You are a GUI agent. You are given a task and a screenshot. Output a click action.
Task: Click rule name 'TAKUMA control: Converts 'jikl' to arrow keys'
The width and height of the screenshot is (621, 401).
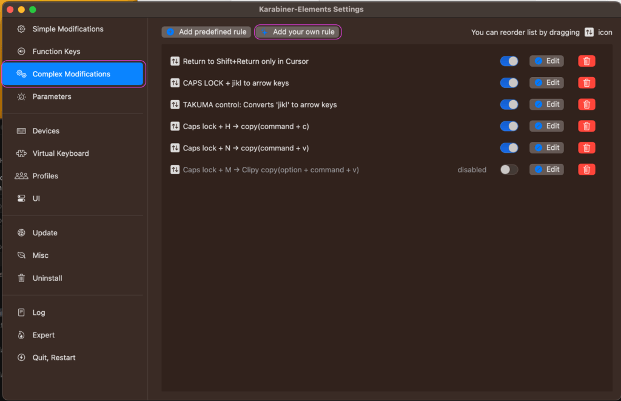(260, 105)
